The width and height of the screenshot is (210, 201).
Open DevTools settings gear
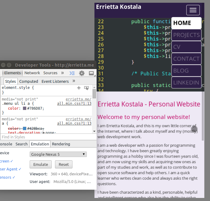[82, 73]
